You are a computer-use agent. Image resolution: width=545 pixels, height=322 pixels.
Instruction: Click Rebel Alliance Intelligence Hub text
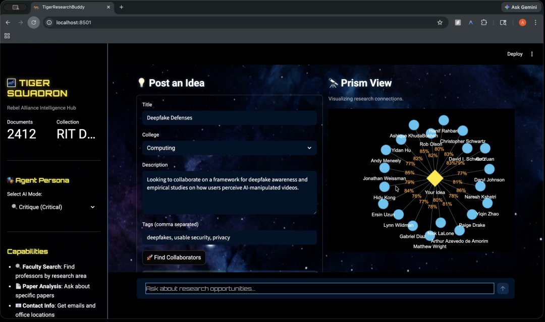[41, 108]
